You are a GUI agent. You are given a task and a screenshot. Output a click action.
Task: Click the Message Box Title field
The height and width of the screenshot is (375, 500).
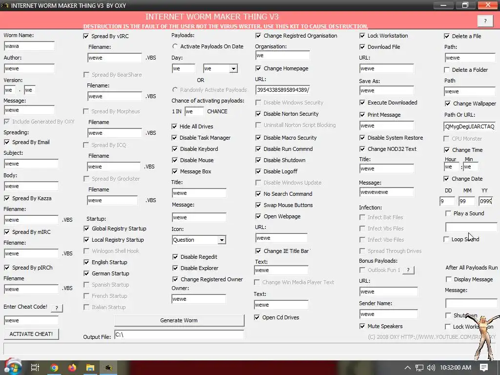coord(199,193)
